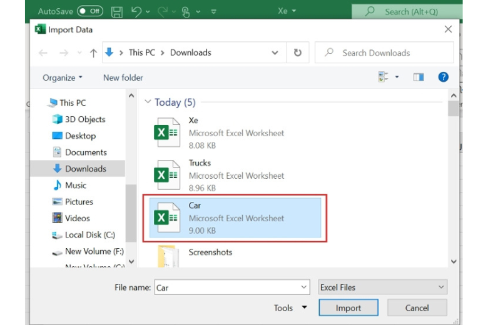Select Desktop in the navigation pane
The width and height of the screenshot is (488, 325).
(x=80, y=136)
